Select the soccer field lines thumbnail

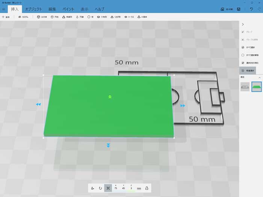click(245, 87)
